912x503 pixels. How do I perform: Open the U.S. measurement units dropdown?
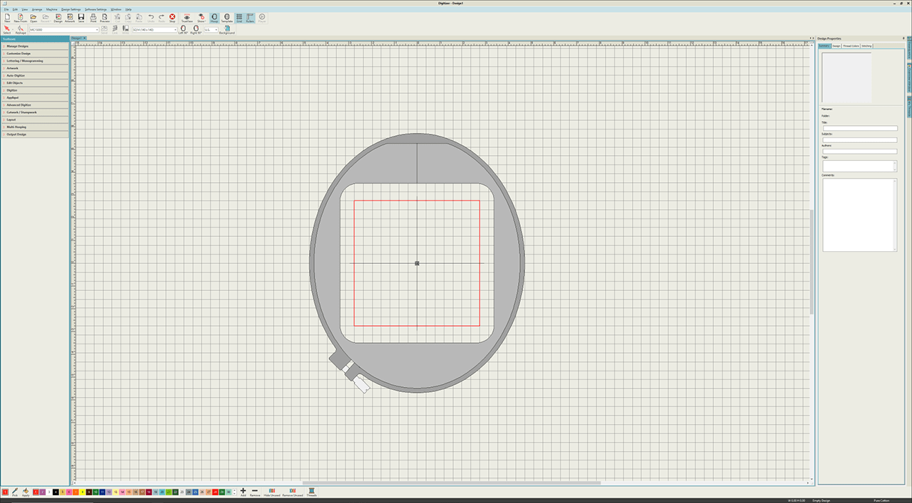pyautogui.click(x=211, y=30)
